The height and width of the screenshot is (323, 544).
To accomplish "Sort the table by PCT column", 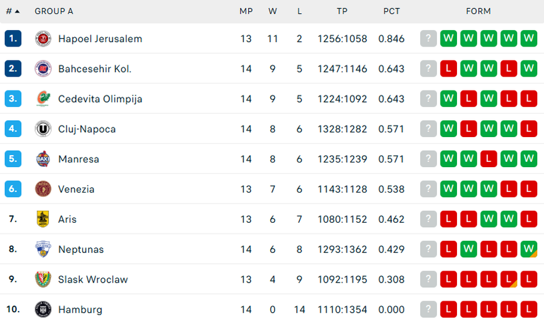I will pyautogui.click(x=392, y=11).
